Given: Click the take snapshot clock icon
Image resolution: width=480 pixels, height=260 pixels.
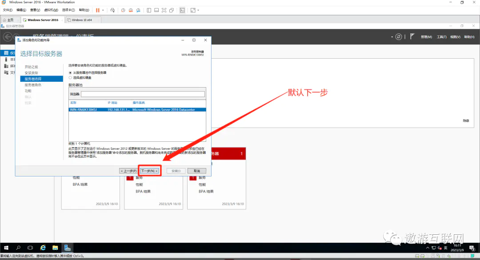Looking at the screenshot, I should coord(123,10).
